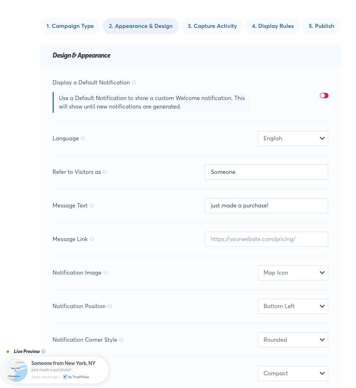The width and height of the screenshot is (356, 388).
Task: Switch to the Capture Activity step
Action: tap(212, 26)
